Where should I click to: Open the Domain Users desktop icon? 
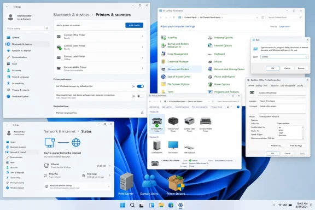149,184
